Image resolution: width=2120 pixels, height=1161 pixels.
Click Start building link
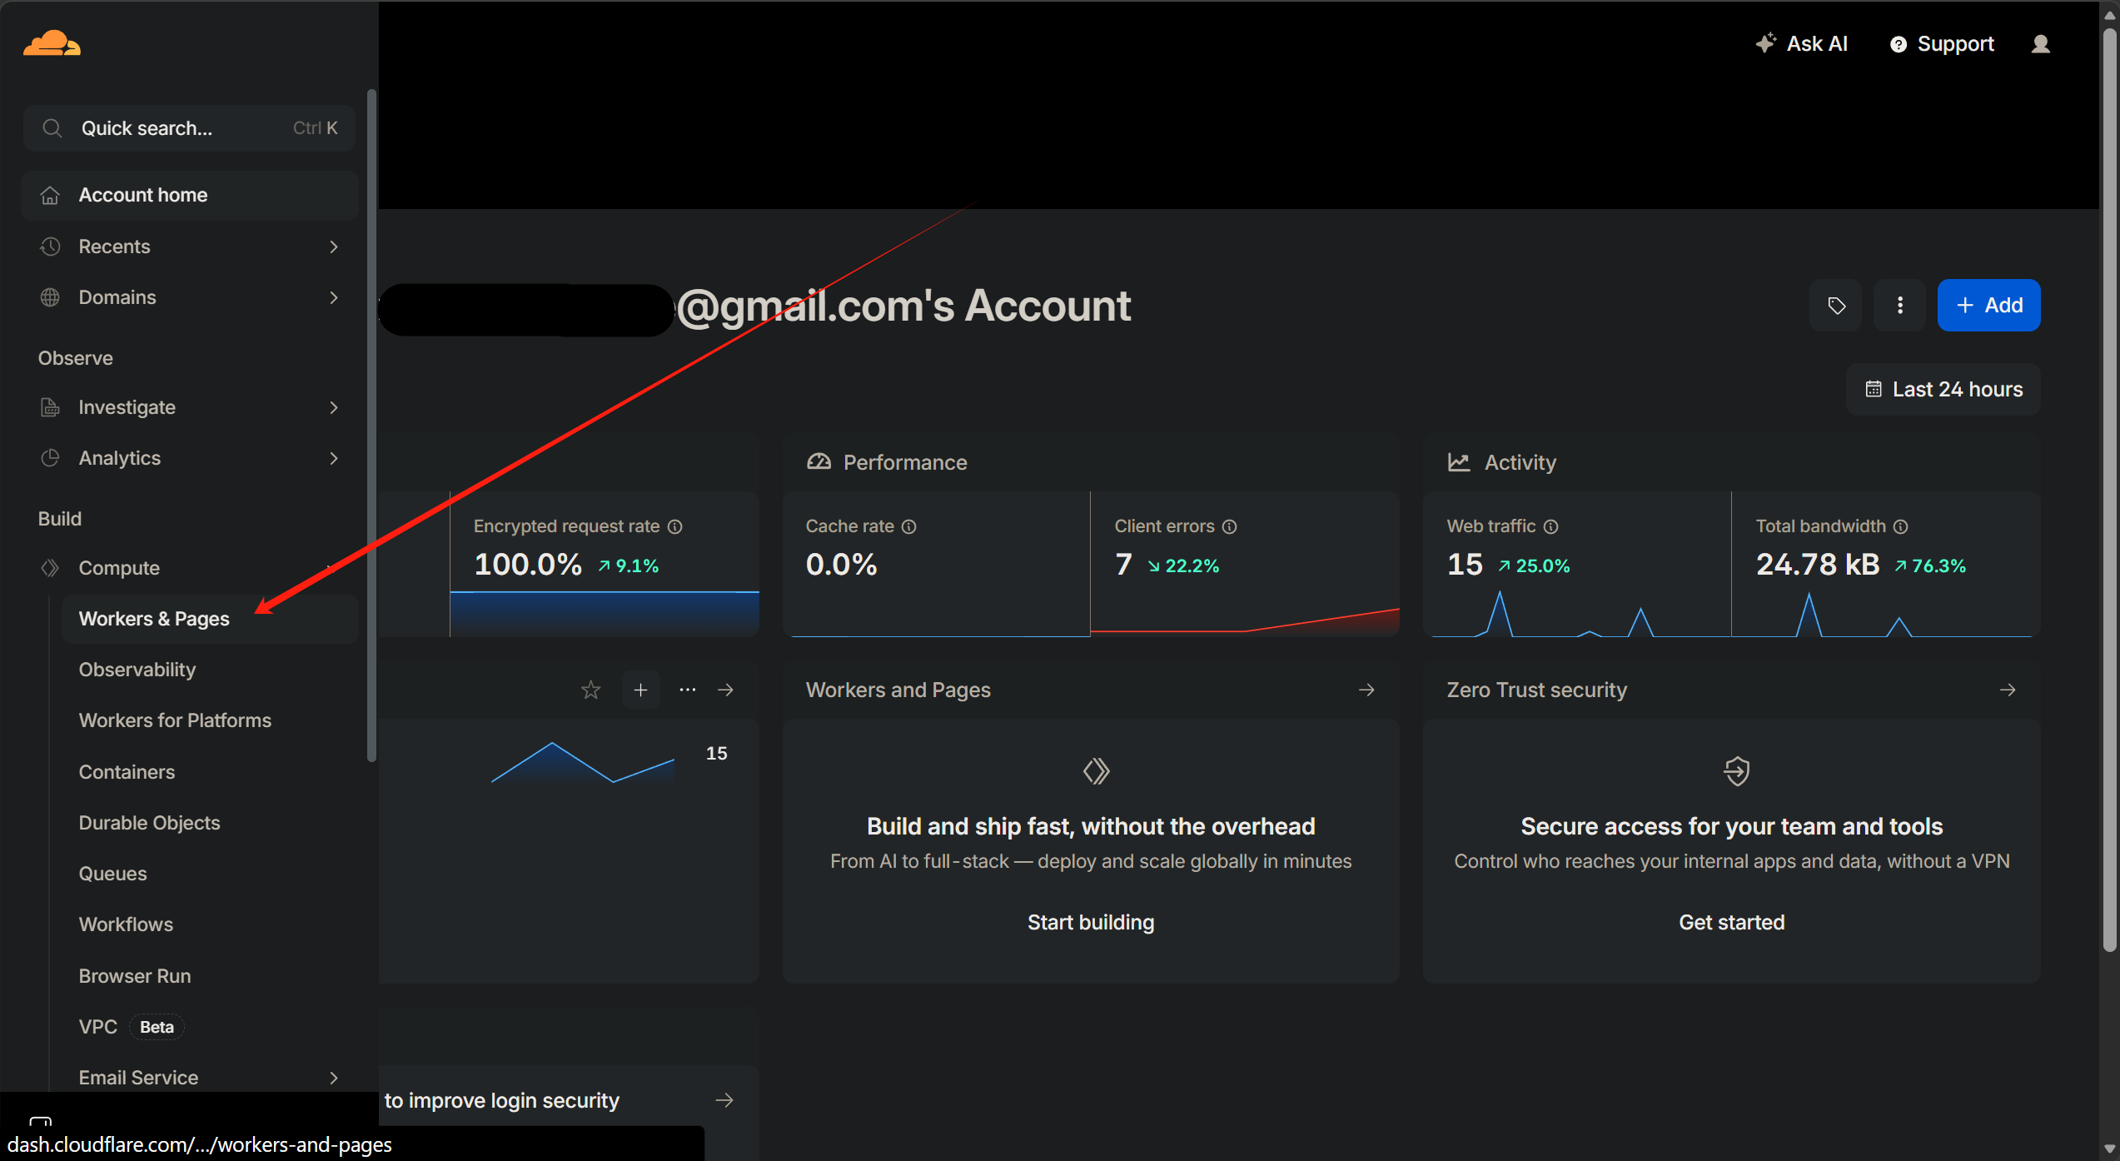1091,922
